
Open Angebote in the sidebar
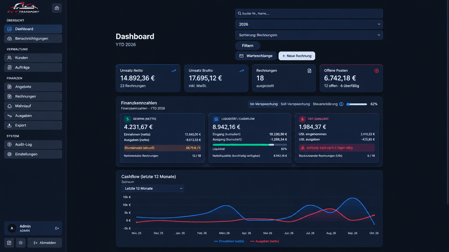tap(33, 87)
